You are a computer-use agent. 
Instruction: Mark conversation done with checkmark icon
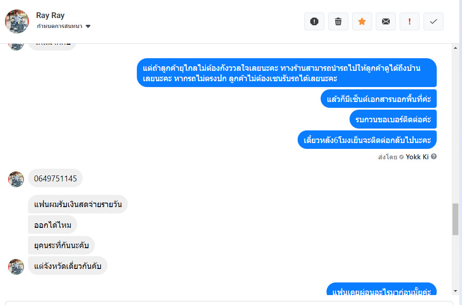tap(434, 21)
